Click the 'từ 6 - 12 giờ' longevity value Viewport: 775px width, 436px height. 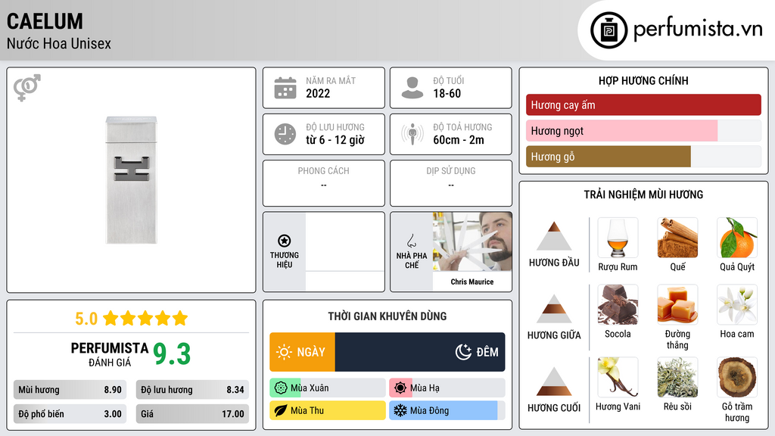click(335, 140)
